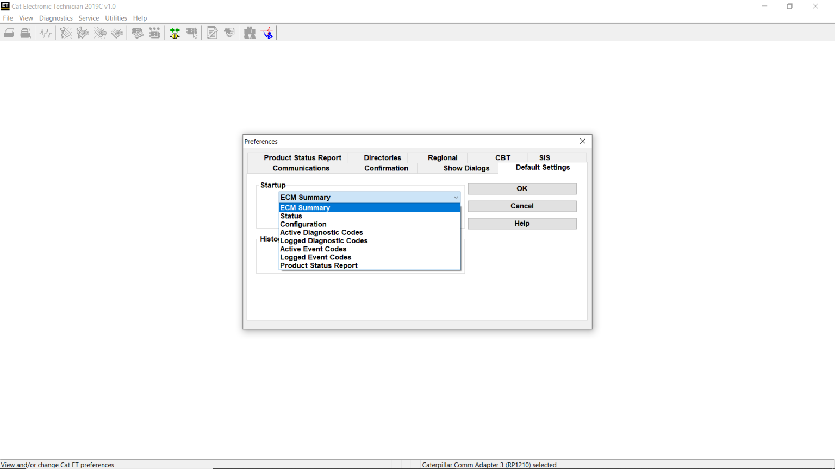The image size is (835, 469).
Task: Switch to the Communications tab
Action: [x=301, y=168]
